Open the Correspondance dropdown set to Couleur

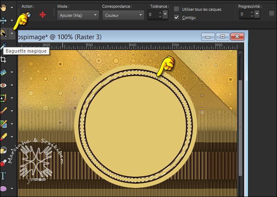[x=123, y=15]
